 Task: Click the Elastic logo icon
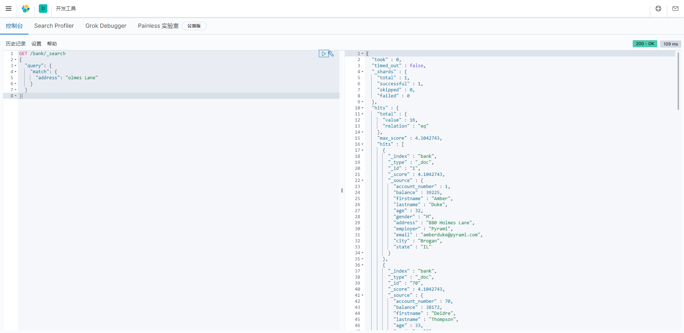pos(26,9)
